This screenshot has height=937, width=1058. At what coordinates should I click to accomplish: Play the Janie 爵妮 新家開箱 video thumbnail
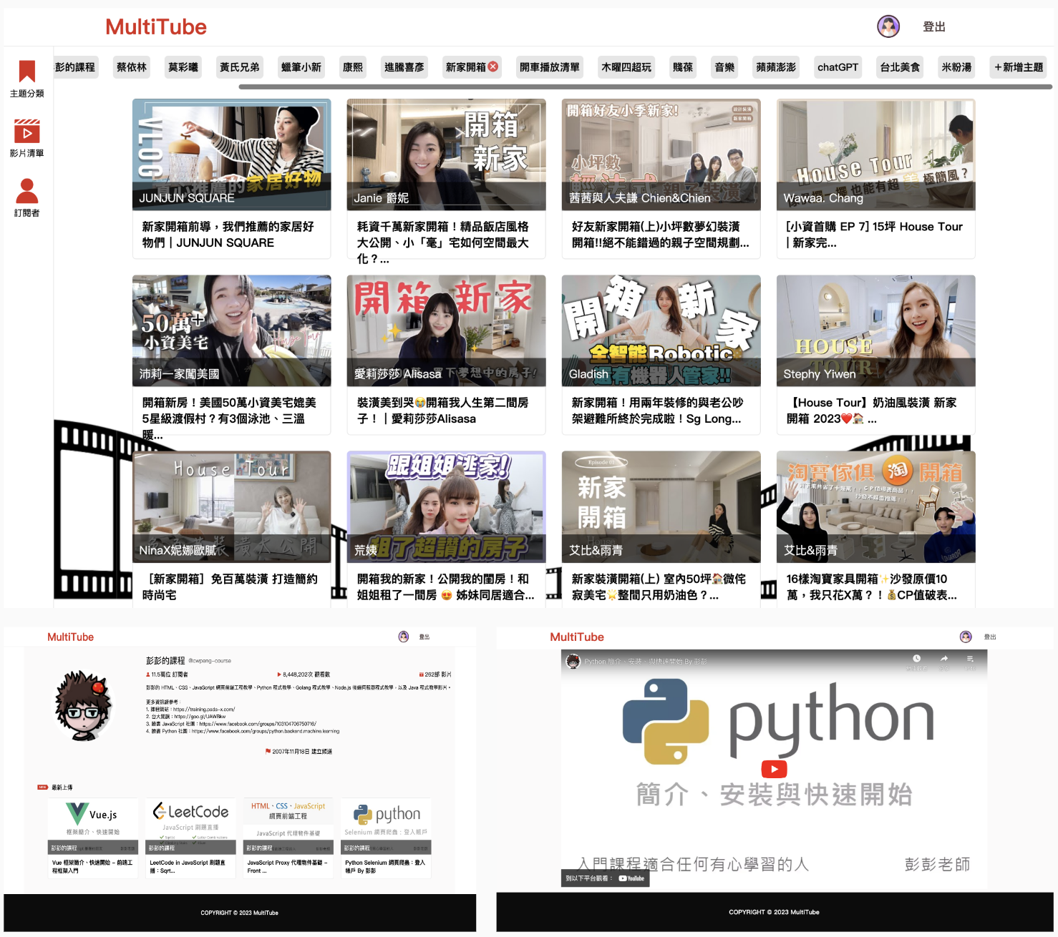coord(446,154)
